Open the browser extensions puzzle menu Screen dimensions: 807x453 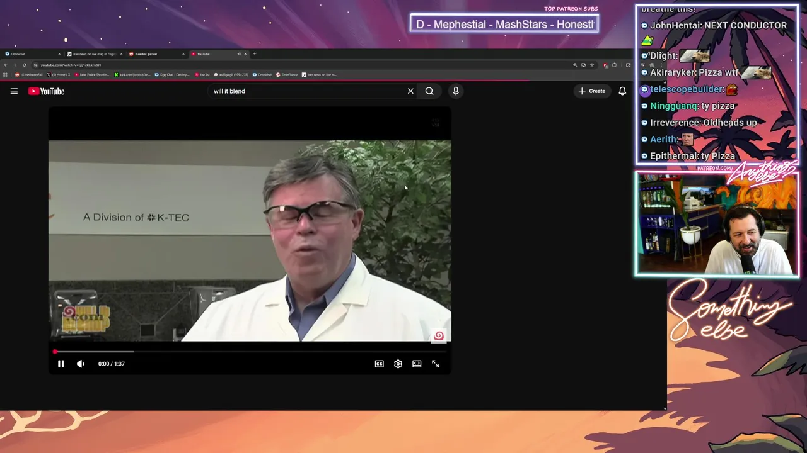point(614,65)
